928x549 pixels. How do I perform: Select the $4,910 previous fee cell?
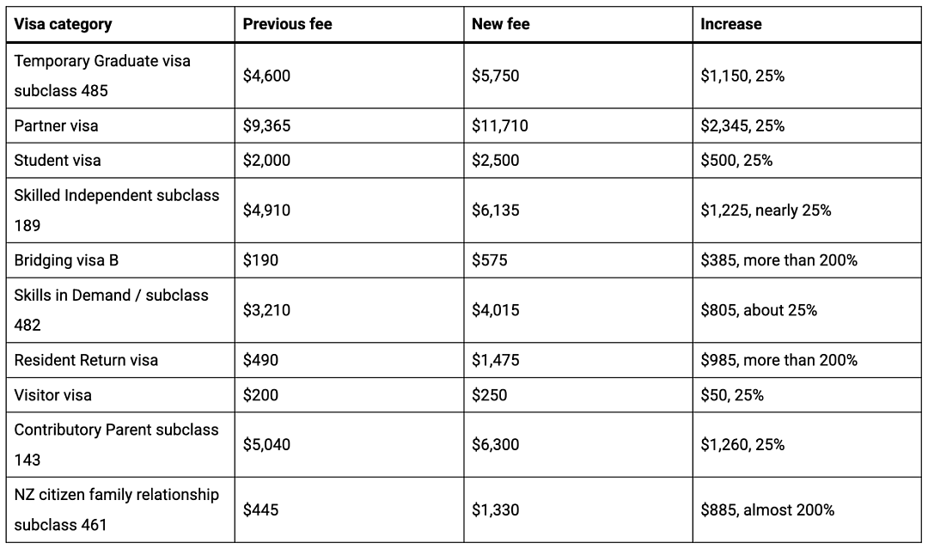coord(349,210)
